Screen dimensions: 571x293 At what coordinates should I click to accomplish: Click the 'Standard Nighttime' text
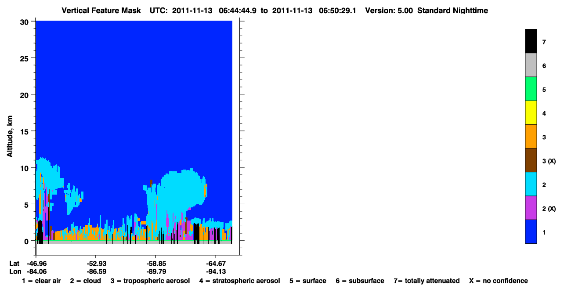[x=452, y=10]
